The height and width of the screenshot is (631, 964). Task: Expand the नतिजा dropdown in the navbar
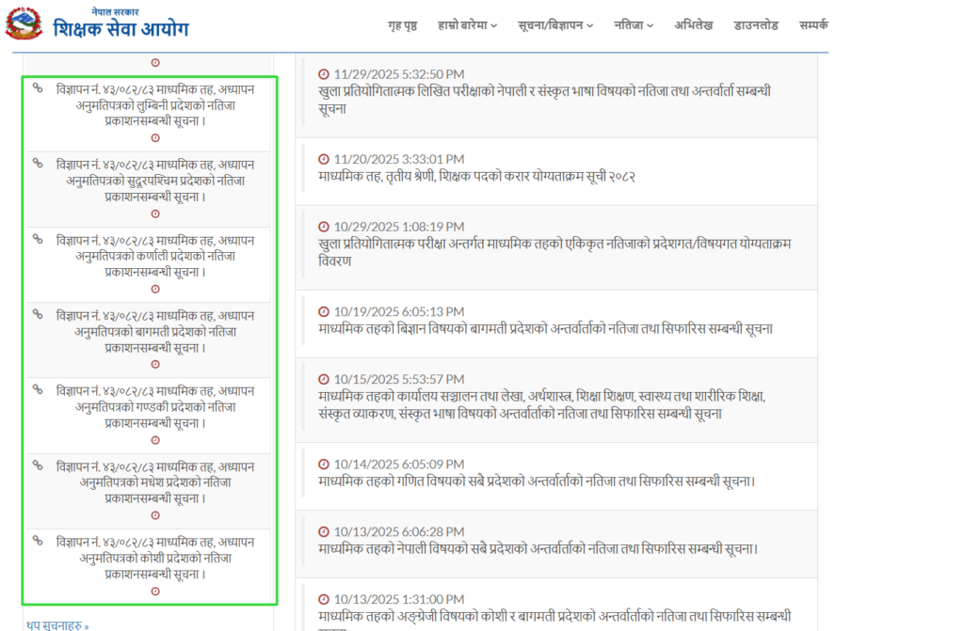[634, 25]
